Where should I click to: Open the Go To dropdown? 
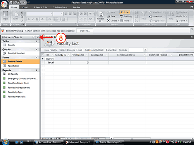(181, 16)
